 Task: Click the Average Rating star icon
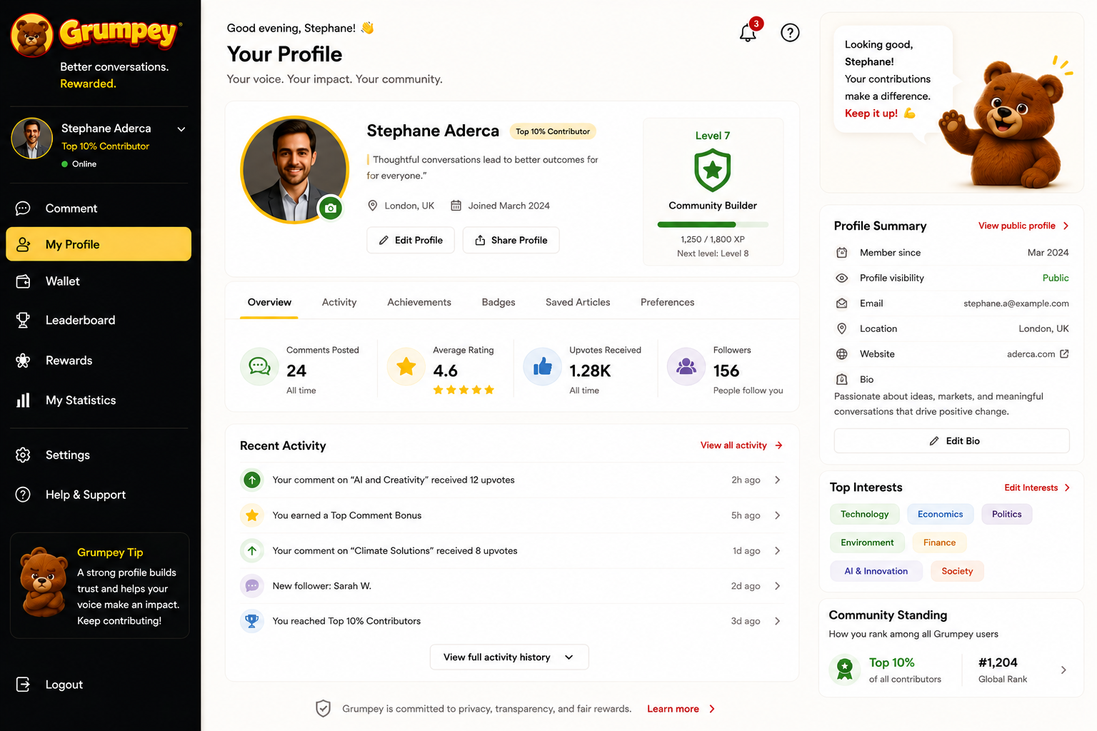coord(406,367)
